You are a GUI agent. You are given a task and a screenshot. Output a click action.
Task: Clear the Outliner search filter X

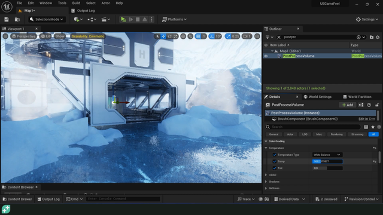[279, 37]
